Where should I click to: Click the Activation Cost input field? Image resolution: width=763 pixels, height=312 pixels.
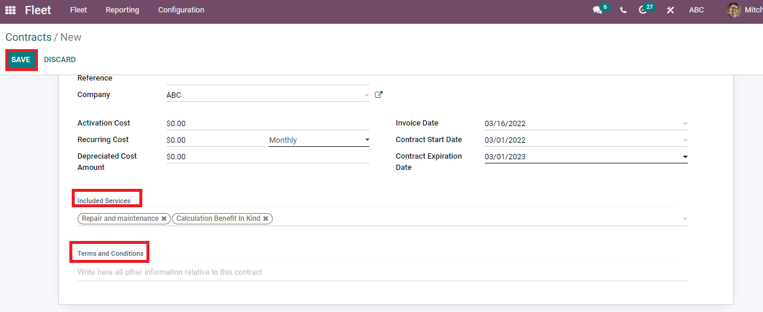click(268, 124)
